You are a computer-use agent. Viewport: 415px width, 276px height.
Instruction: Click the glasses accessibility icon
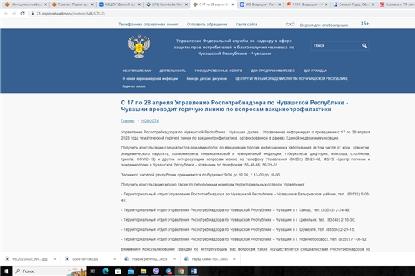290,25
